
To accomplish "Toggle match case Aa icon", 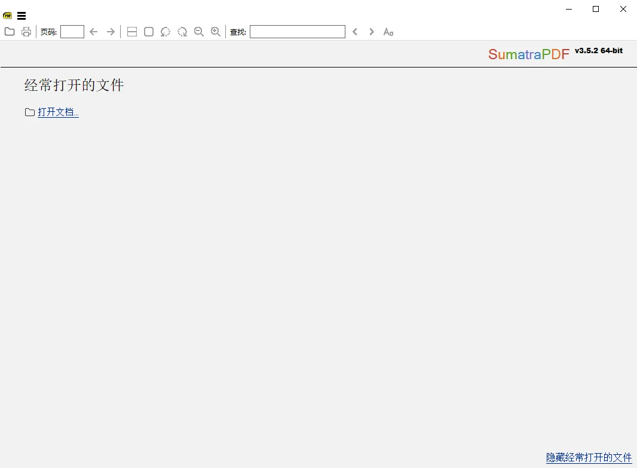I will coord(388,32).
